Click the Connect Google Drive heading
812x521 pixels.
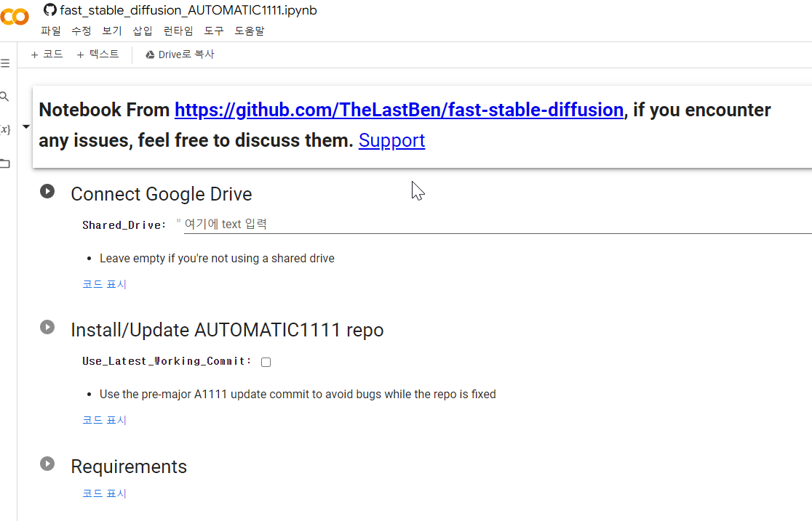tap(162, 194)
